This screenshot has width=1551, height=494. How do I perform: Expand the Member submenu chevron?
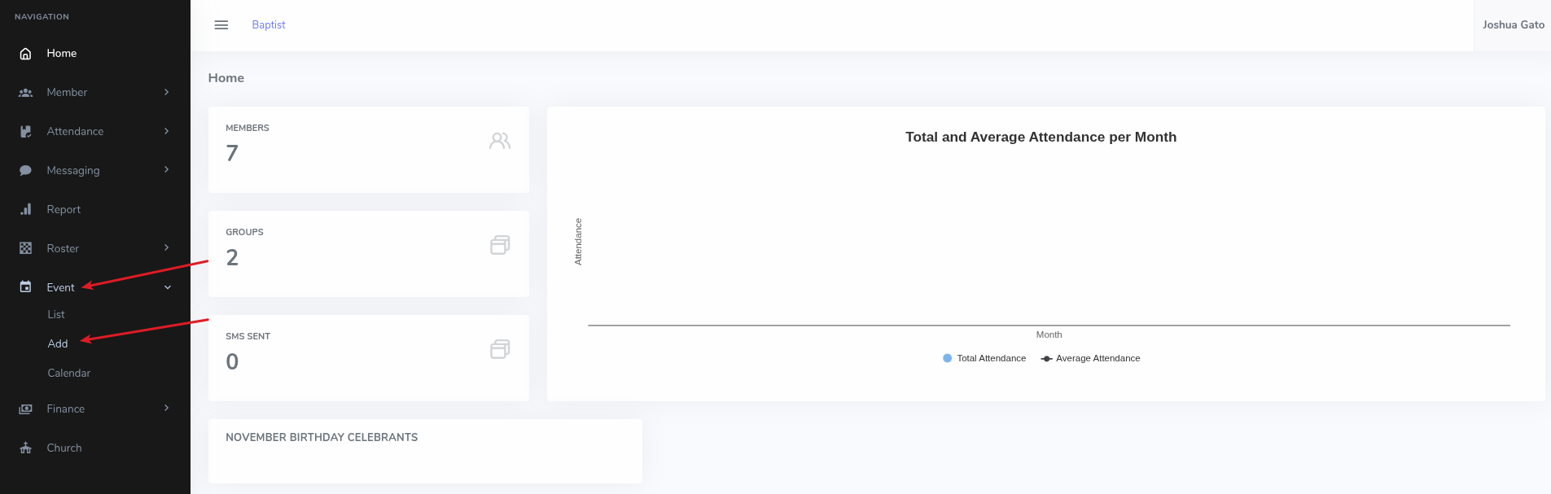point(166,92)
